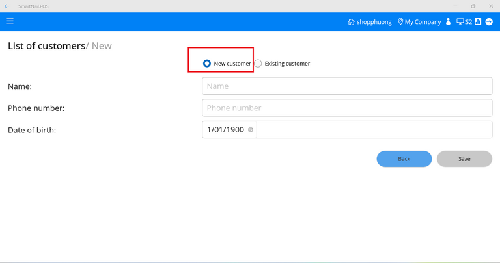Click the List of customers breadcrumb
Image resolution: width=500 pixels, height=263 pixels.
tap(46, 46)
